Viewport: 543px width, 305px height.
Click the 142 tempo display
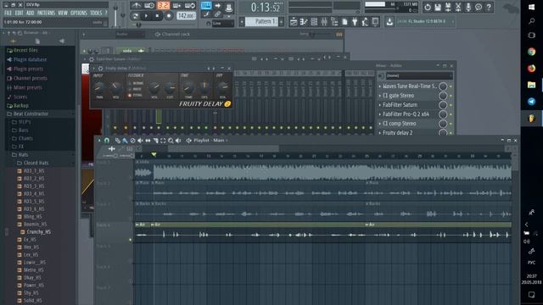click(x=186, y=16)
